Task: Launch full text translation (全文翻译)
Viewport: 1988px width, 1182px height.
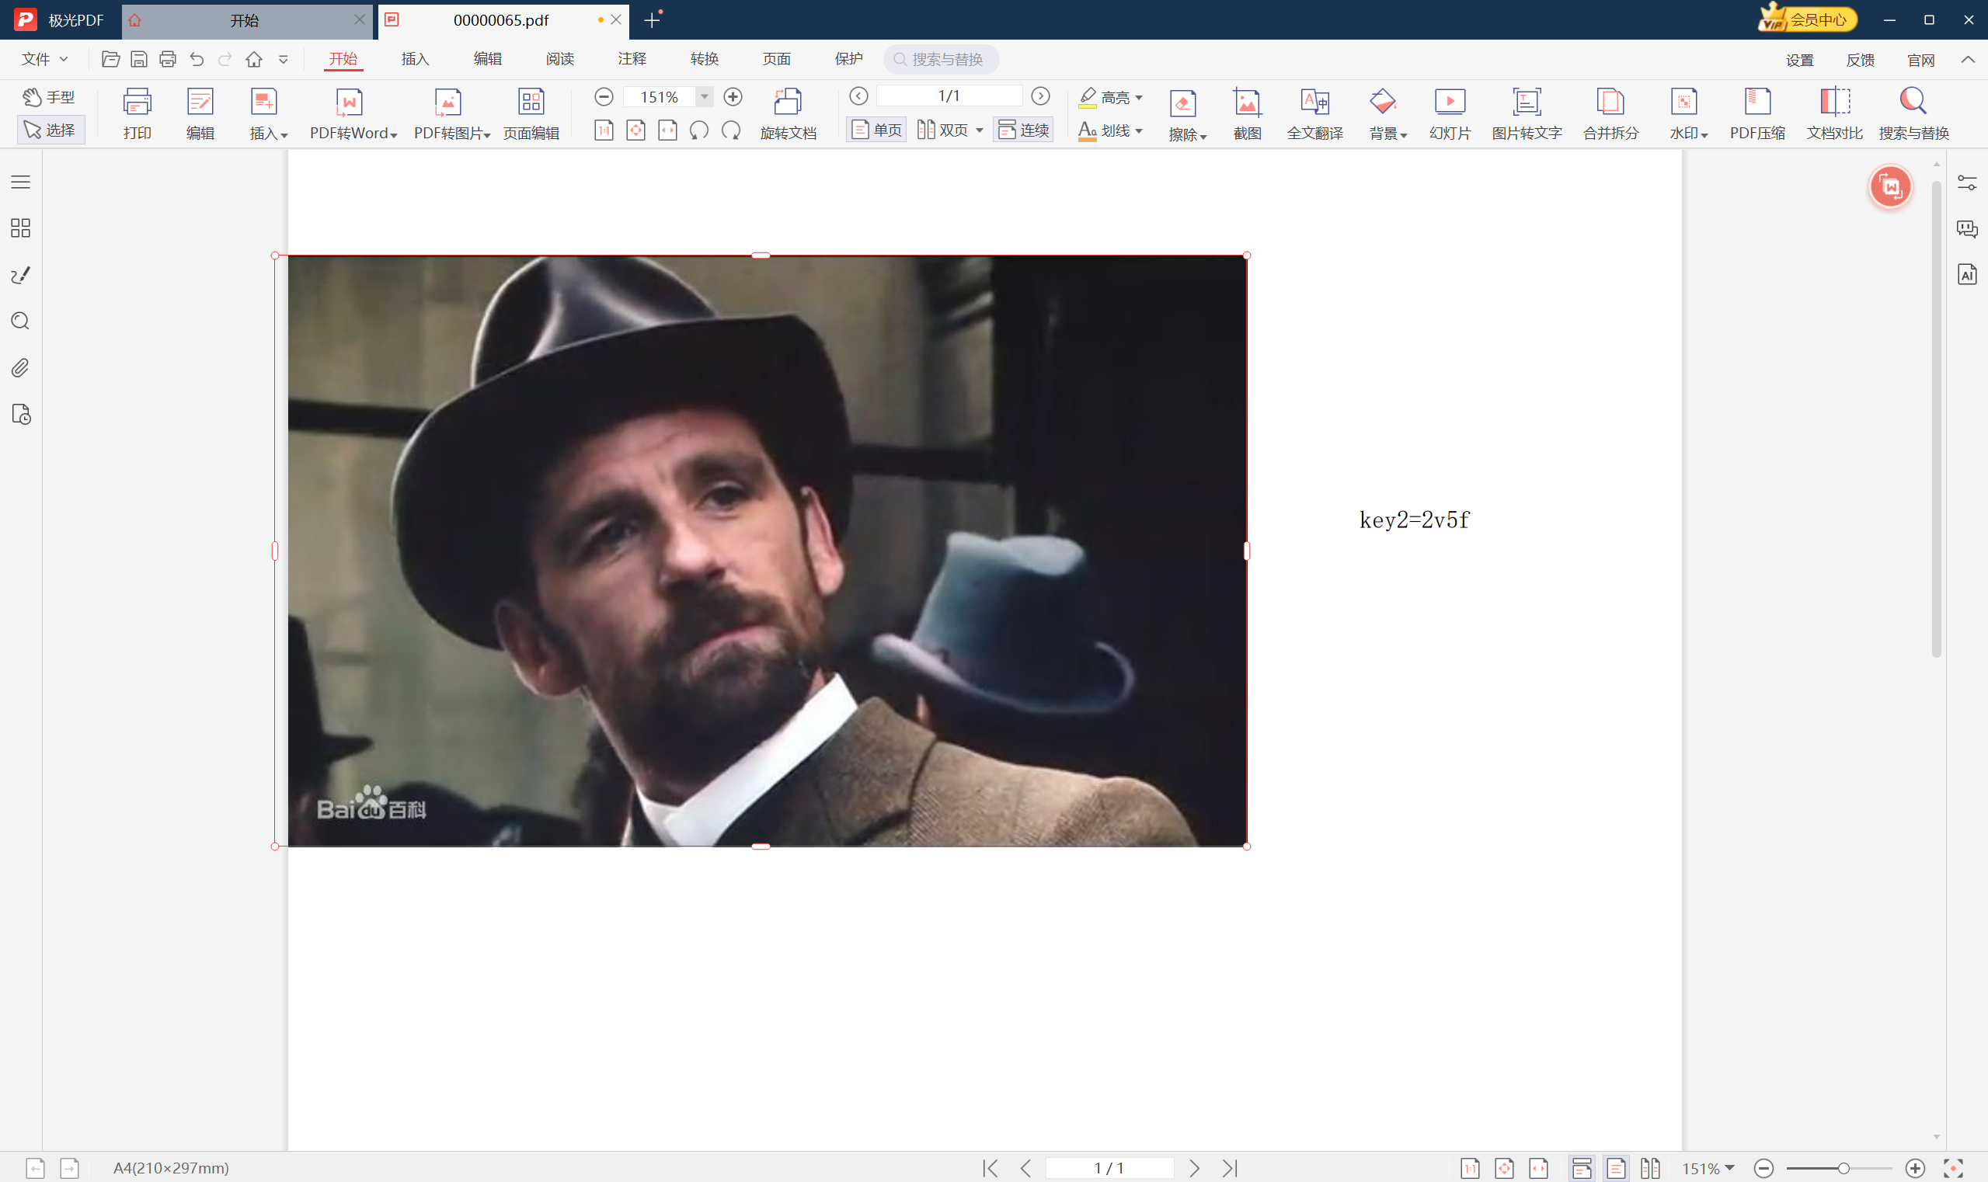Action: tap(1314, 114)
